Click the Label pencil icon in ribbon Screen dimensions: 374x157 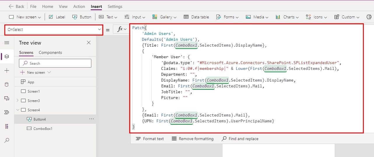(51, 17)
